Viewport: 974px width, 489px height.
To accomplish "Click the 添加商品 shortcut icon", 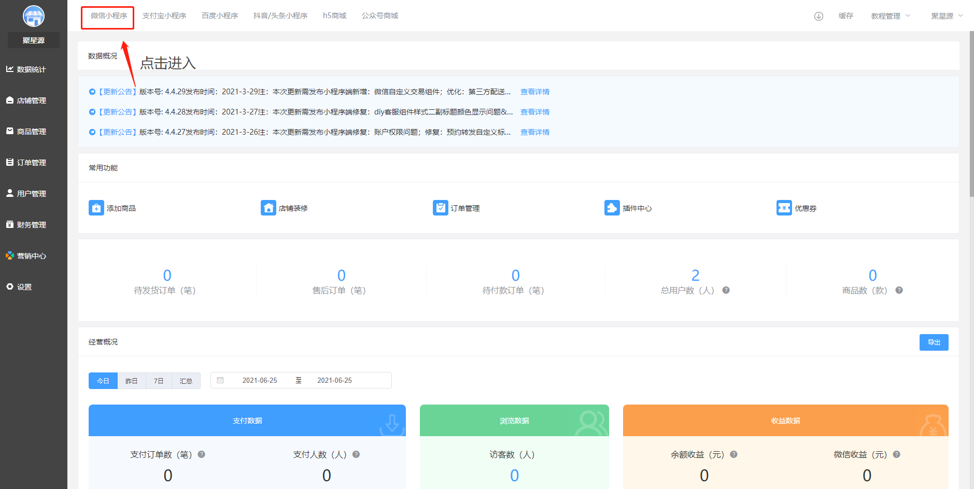I will tap(96, 208).
